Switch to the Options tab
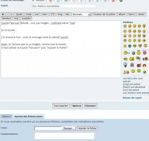Viewport: 149px width, 141px height. coord(6,117)
